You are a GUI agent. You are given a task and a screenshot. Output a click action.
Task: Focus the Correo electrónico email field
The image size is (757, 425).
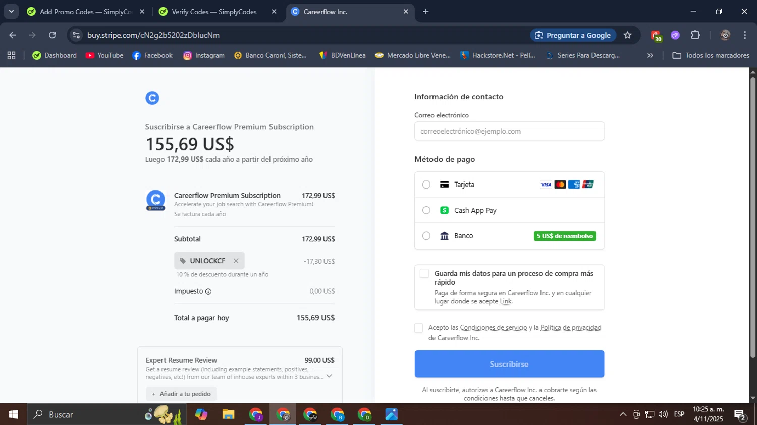(x=509, y=131)
